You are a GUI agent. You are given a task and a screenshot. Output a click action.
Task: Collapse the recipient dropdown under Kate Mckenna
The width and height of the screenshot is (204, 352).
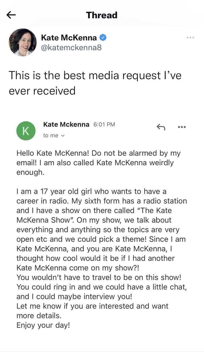tap(62, 135)
